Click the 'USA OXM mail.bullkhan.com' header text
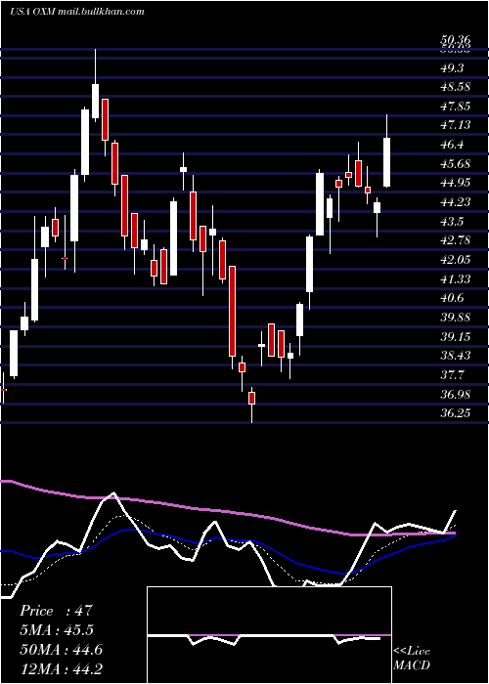489x684 pixels. pos(77,12)
